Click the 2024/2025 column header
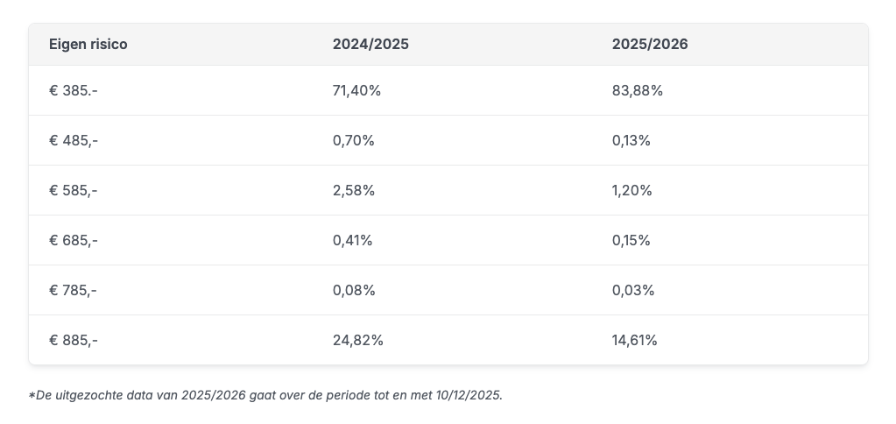Viewport: 896px width, 424px height. click(370, 44)
